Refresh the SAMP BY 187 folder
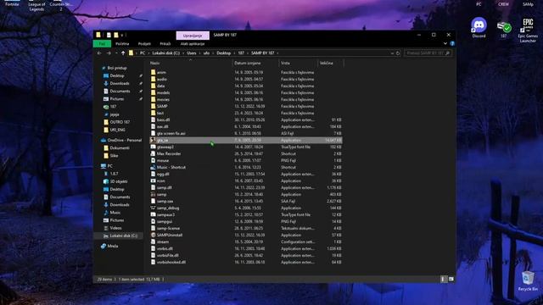Image resolution: width=543 pixels, height=305 pixels. (398, 53)
